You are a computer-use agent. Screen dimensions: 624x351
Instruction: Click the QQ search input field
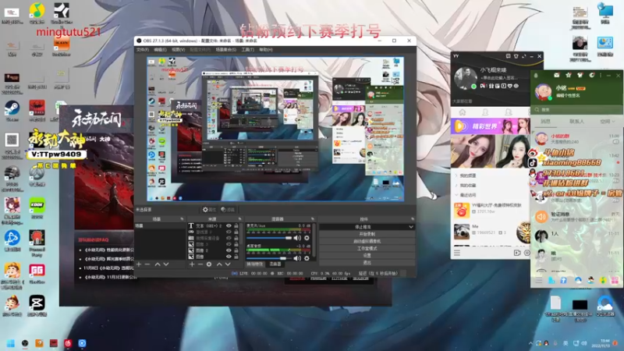[577, 109]
